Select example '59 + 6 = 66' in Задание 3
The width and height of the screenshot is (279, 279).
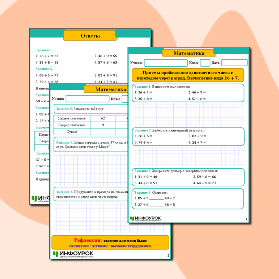(x=204, y=177)
